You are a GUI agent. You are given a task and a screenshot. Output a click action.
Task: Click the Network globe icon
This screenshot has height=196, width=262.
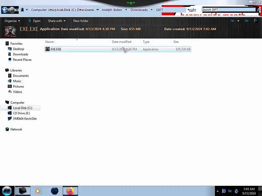coord(7,129)
